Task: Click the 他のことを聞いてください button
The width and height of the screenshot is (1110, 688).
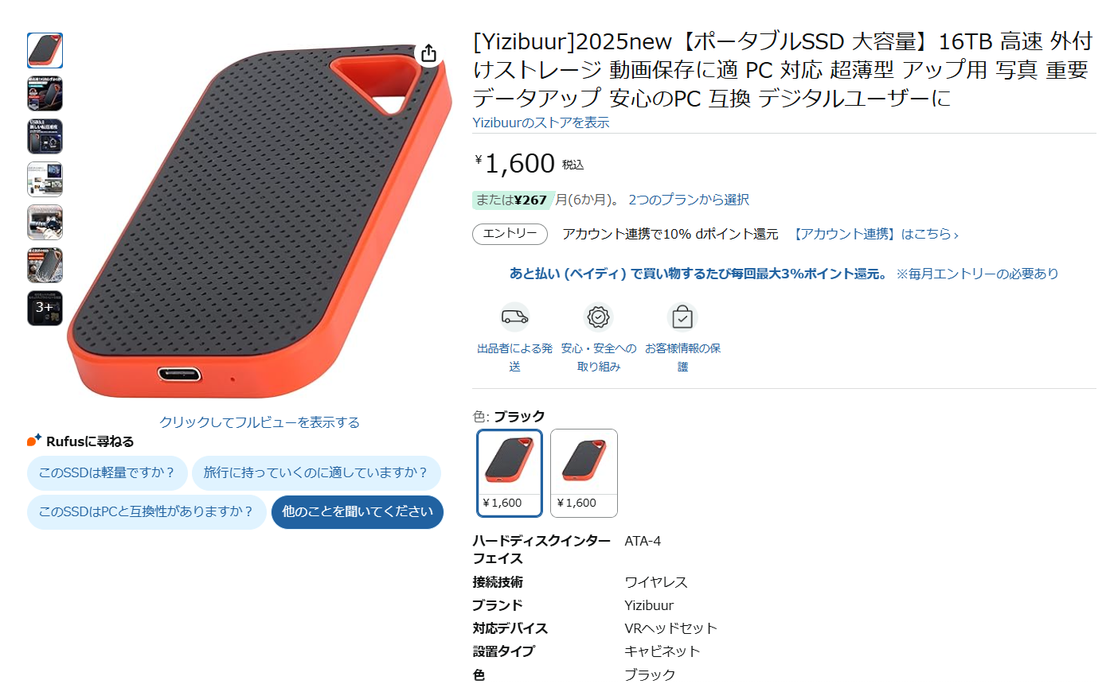Action: [x=358, y=511]
